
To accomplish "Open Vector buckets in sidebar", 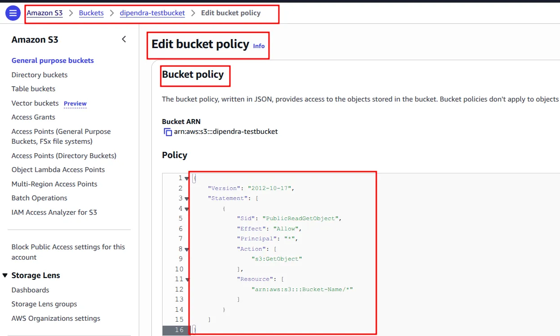I will (x=35, y=103).
